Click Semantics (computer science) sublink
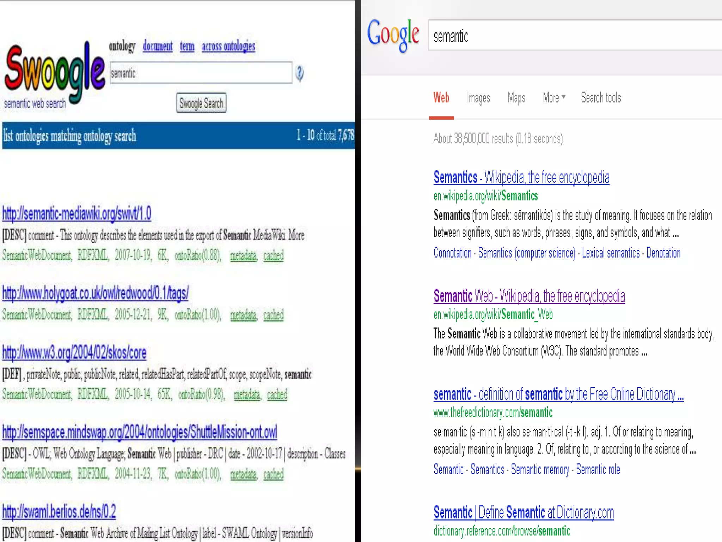This screenshot has width=722, height=542. [x=527, y=253]
